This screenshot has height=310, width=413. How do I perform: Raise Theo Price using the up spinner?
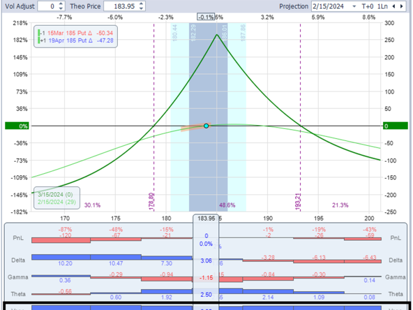(141, 4)
